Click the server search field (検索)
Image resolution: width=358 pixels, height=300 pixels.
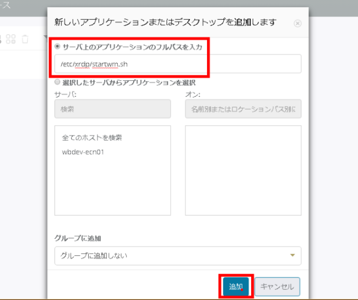click(x=112, y=110)
